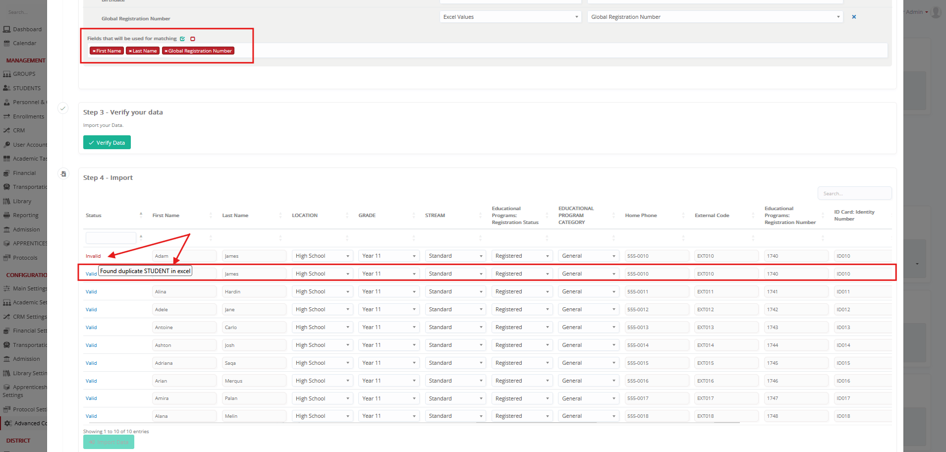Screen dimensions: 946x452
Task: Delete Global Registration Number mapping row (blue X)
Action: click(854, 17)
